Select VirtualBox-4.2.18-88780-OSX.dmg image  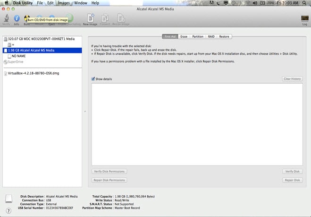tap(42, 73)
